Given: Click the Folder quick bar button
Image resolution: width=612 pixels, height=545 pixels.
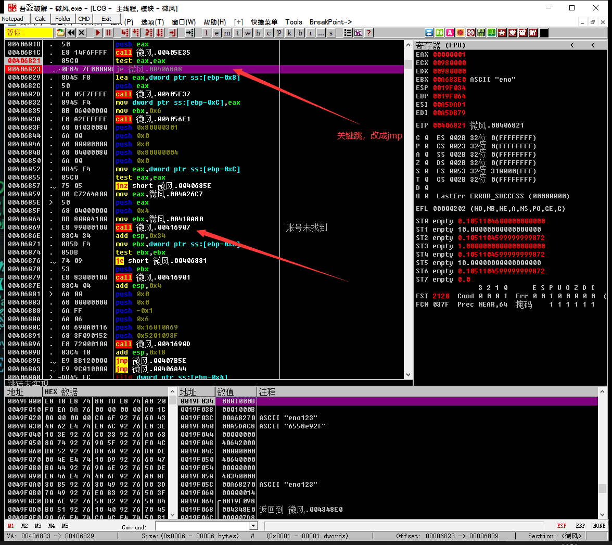Looking at the screenshot, I should point(63,19).
